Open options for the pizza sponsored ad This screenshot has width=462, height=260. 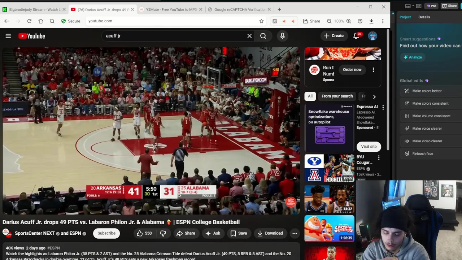[x=373, y=70]
